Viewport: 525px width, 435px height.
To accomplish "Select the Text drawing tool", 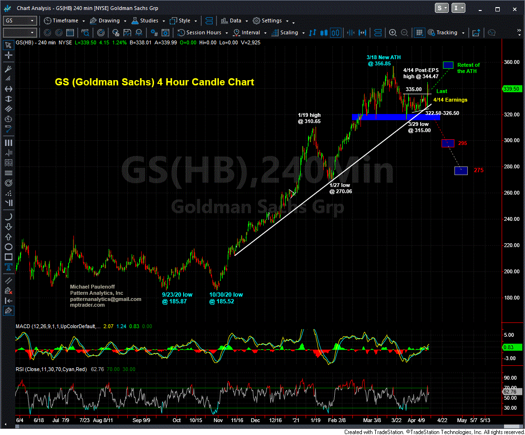I will (x=9, y=267).
